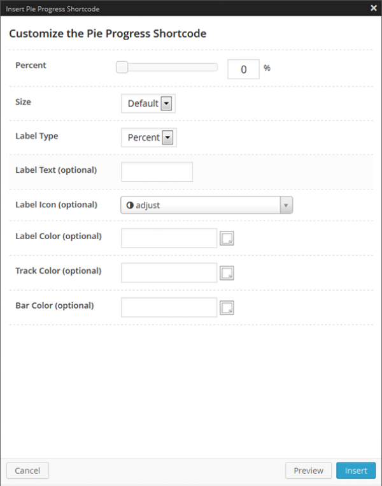Screen dimensions: 382x486
Task: Click the Cancel button
Action: click(x=27, y=471)
